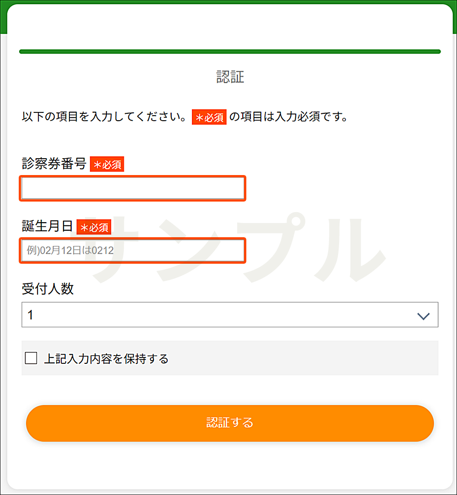Click the ＊必須 badge next to 誕生月日
The image size is (457, 495).
point(94,227)
